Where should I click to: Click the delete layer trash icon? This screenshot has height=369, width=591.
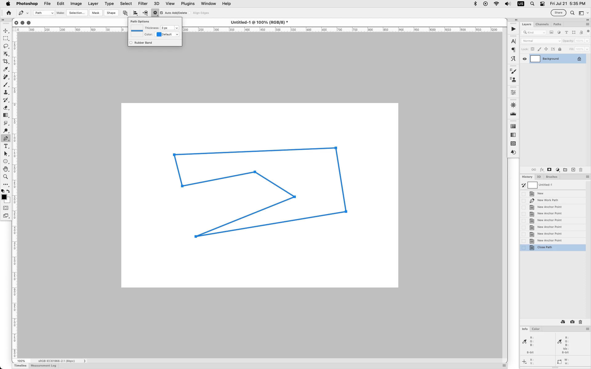581,170
